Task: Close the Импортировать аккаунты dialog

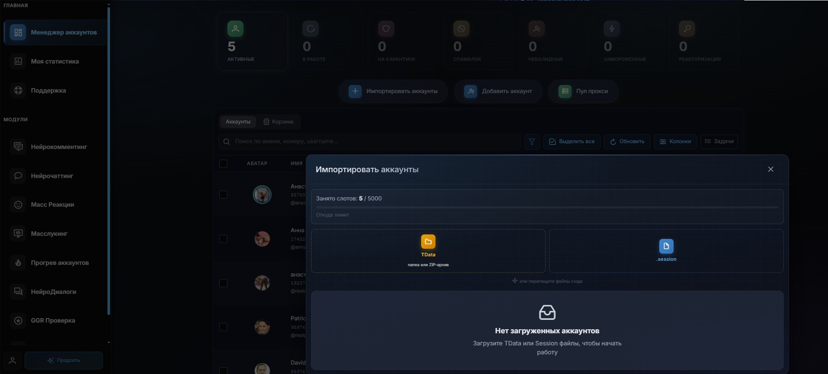Action: (771, 169)
